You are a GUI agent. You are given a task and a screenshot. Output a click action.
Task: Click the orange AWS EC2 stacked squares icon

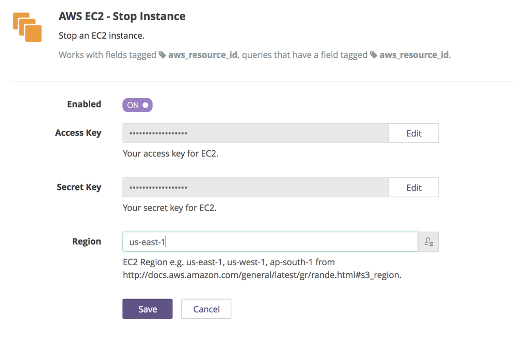pyautogui.click(x=27, y=27)
